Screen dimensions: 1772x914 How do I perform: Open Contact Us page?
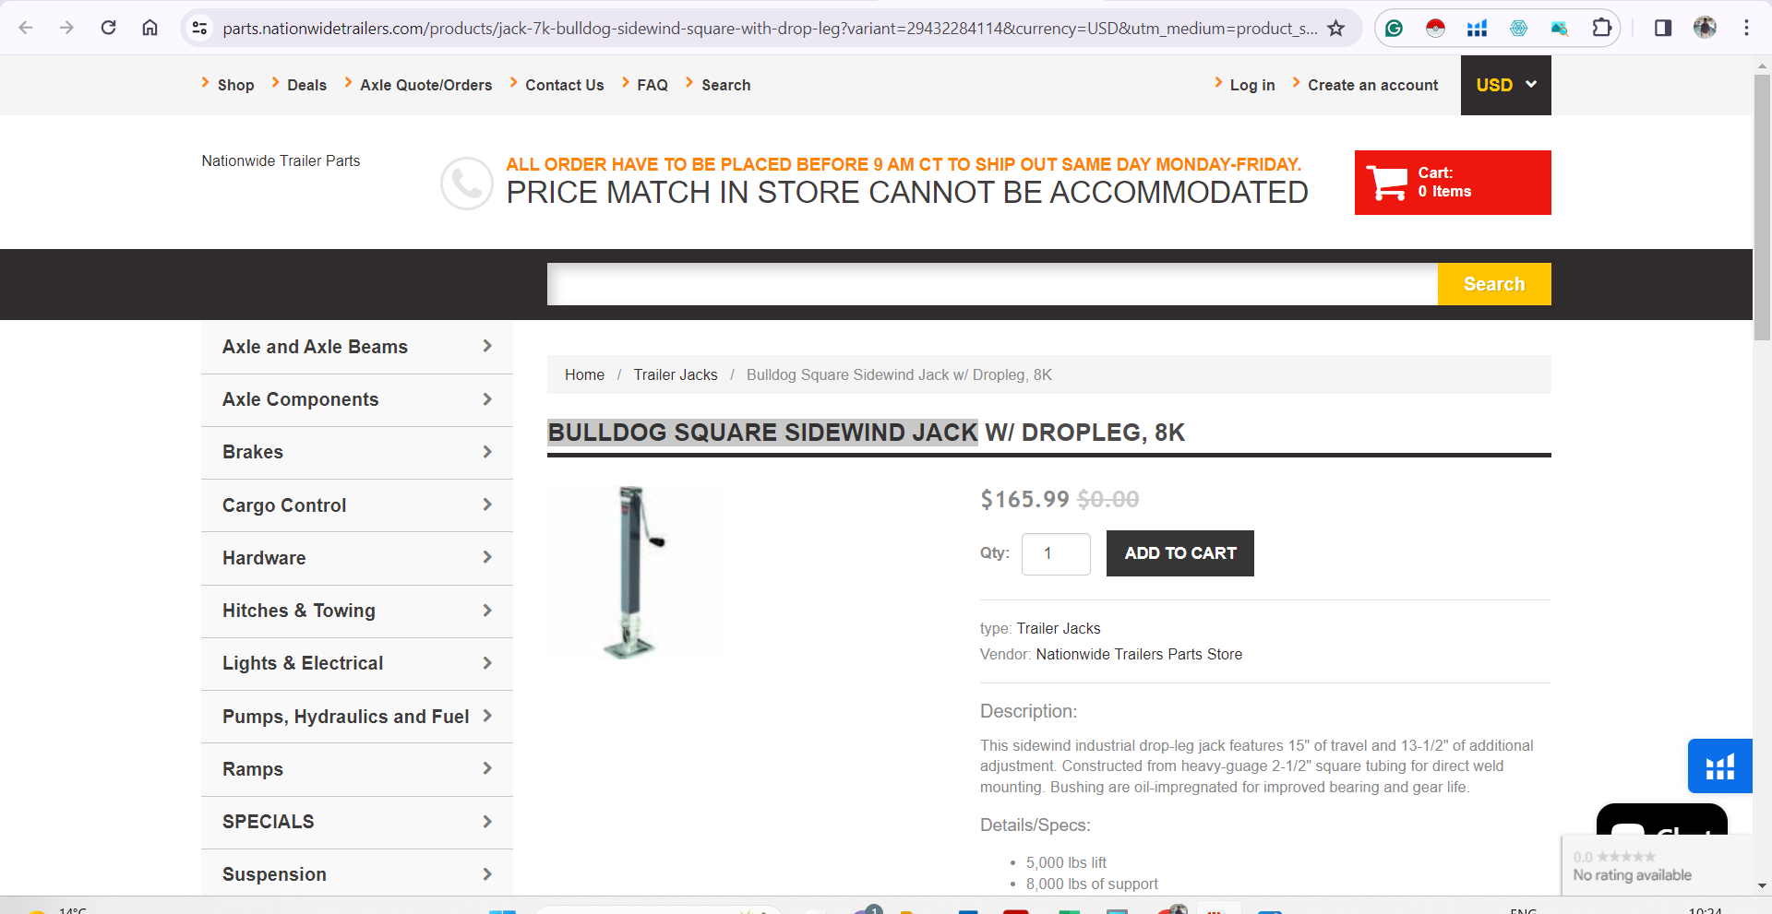[564, 85]
